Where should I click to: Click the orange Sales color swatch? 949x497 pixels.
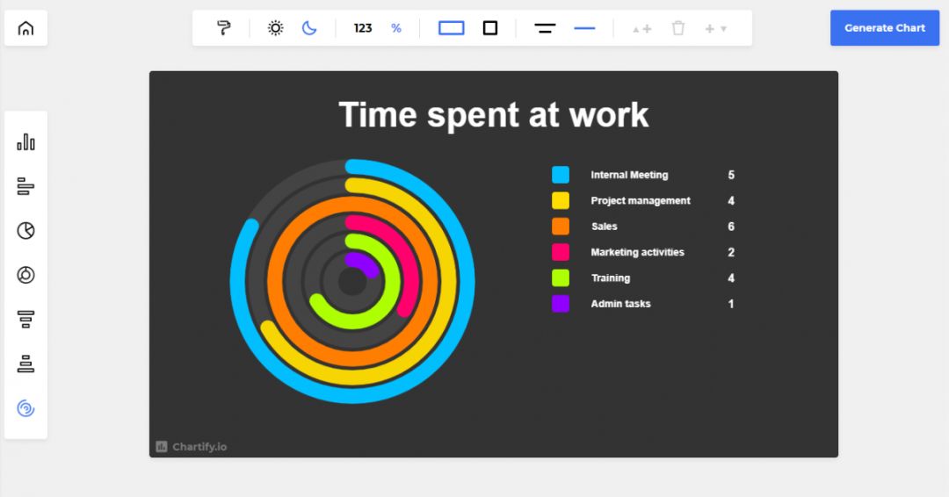point(561,227)
